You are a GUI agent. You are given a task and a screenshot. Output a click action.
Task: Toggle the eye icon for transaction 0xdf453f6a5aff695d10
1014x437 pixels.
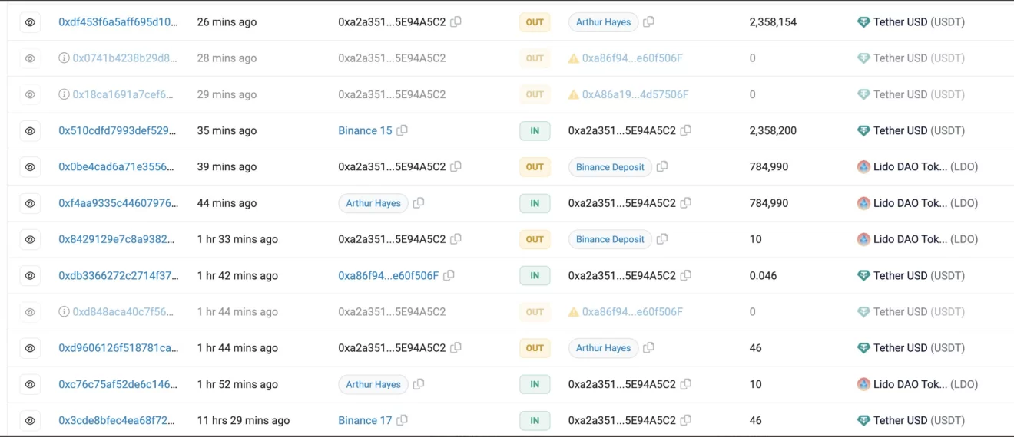(x=30, y=22)
